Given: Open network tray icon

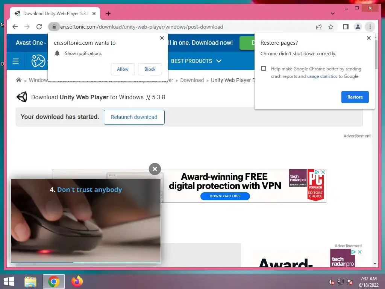Looking at the screenshot, I should pos(341,282).
